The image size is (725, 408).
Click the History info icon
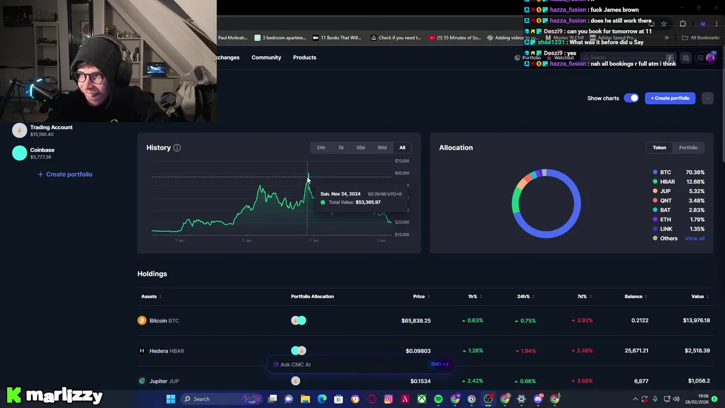[177, 148]
